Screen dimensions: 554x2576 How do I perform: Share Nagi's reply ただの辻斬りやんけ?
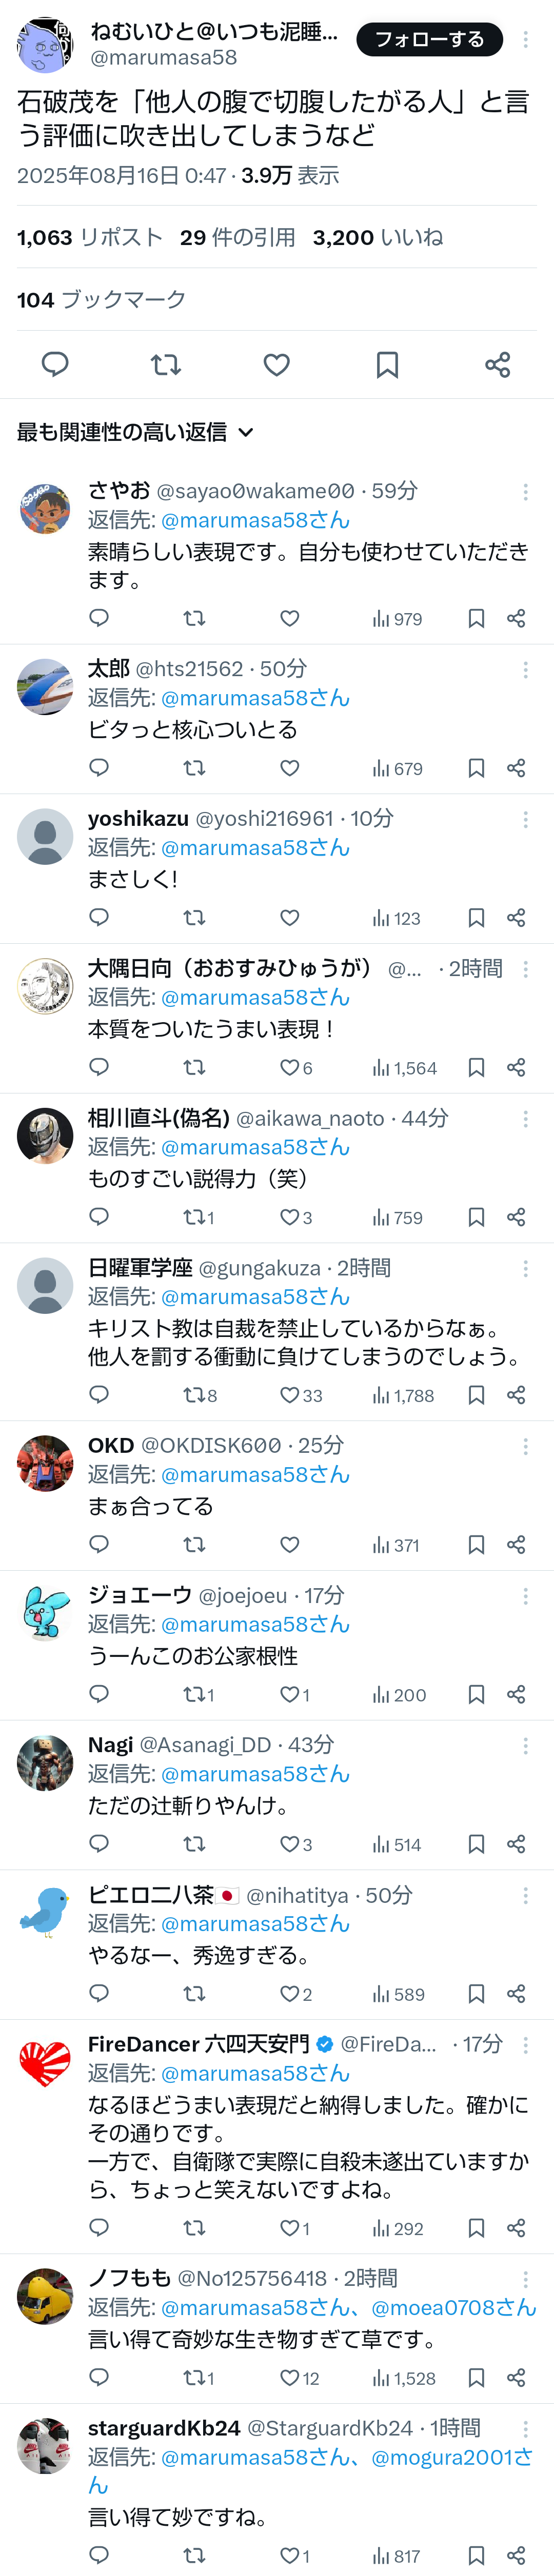pos(516,1844)
